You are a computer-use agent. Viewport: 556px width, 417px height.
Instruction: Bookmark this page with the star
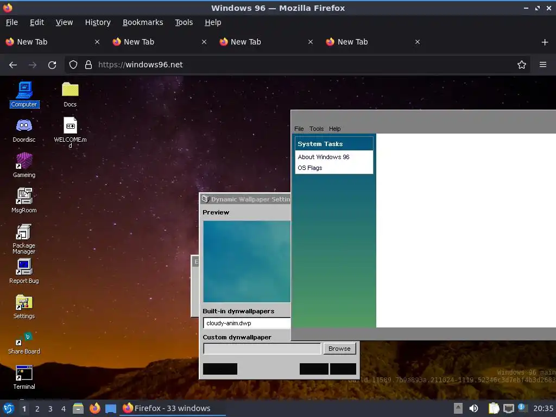coord(522,65)
